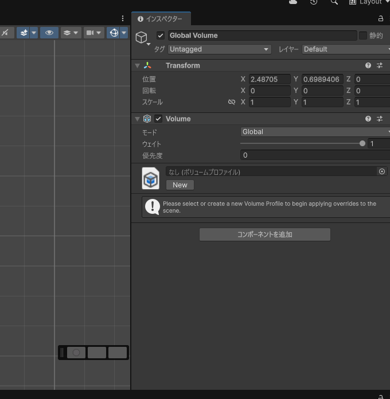This screenshot has height=399, width=390.
Task: Collapse the Transform component section
Action: tap(138, 65)
